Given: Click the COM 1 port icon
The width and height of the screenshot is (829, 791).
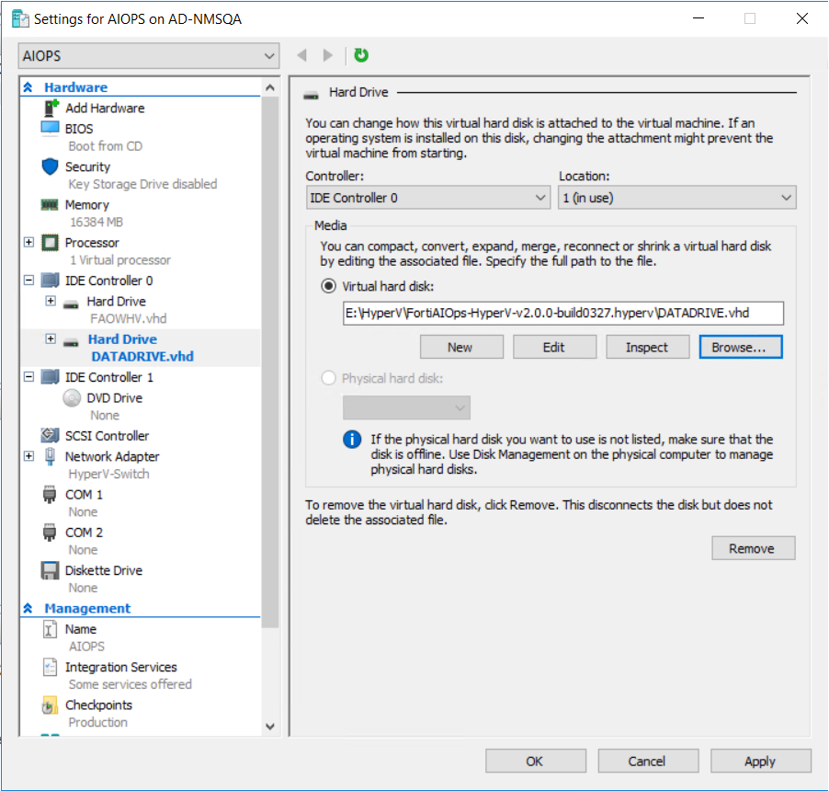Looking at the screenshot, I should pyautogui.click(x=50, y=494).
